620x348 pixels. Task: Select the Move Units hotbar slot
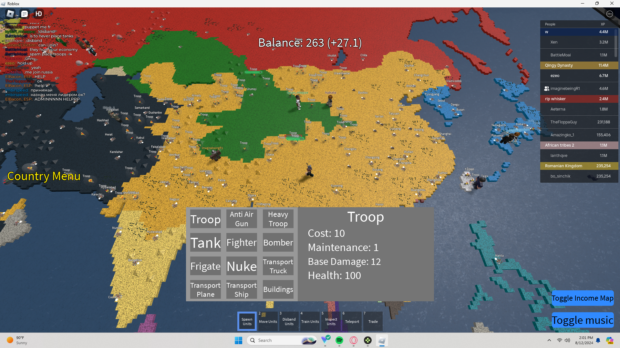coord(268,321)
